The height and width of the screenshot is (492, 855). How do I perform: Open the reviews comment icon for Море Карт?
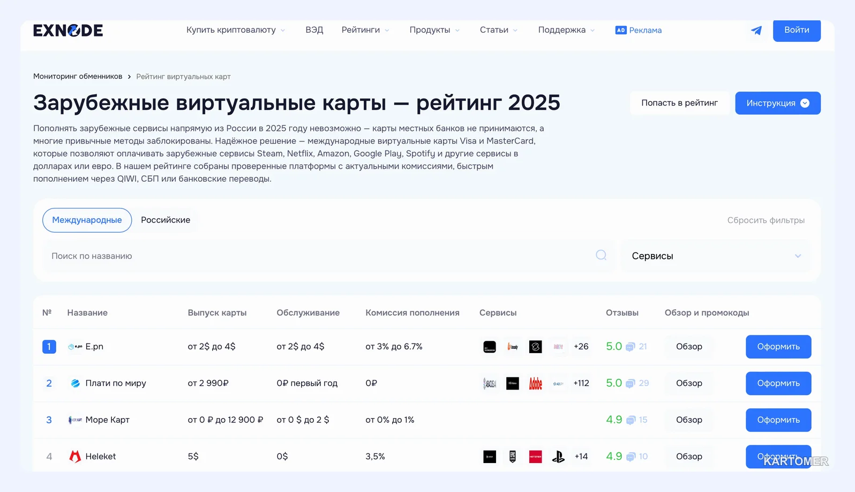pos(631,420)
